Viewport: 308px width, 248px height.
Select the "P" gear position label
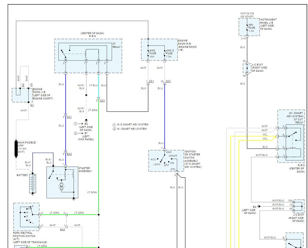[33, 206]
